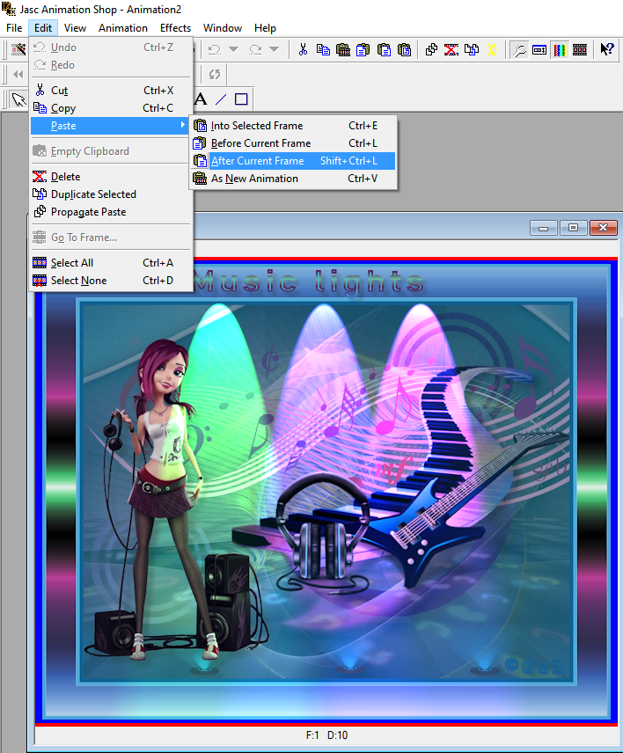
Task: Select the Text tool letter A
Action: click(x=201, y=99)
